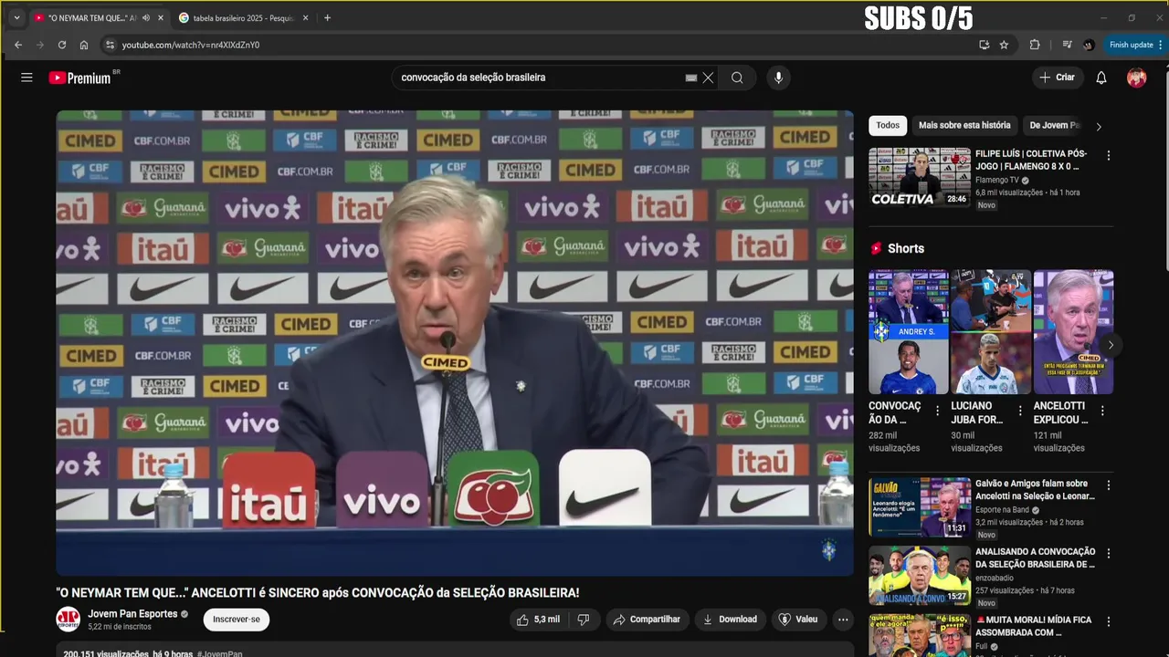Install or cast icon in address bar
This screenshot has width=1169, height=657.
click(984, 45)
